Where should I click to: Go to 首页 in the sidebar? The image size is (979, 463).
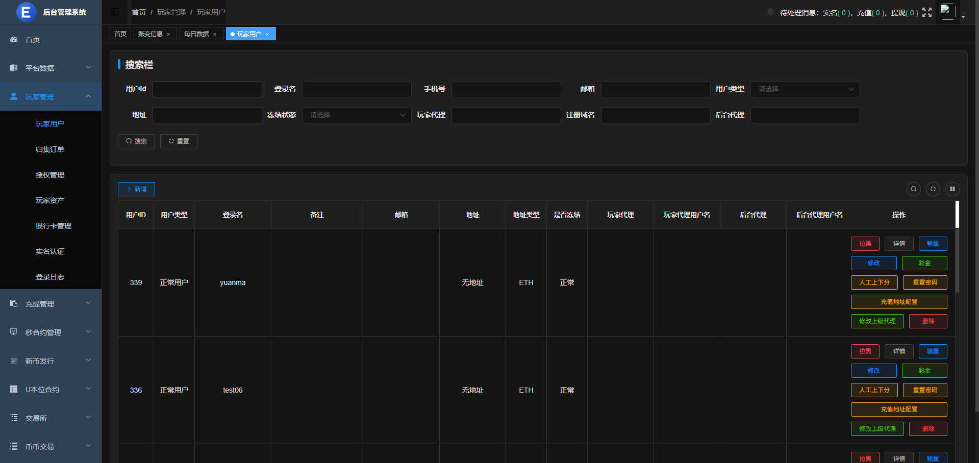51,39
